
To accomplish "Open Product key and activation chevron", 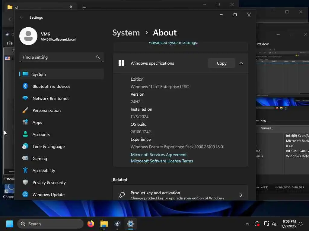I will coord(241,195).
